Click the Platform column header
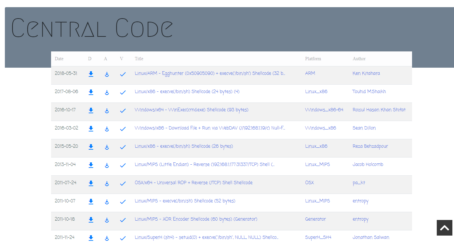Screen dimensions: 454x246 tap(313, 59)
